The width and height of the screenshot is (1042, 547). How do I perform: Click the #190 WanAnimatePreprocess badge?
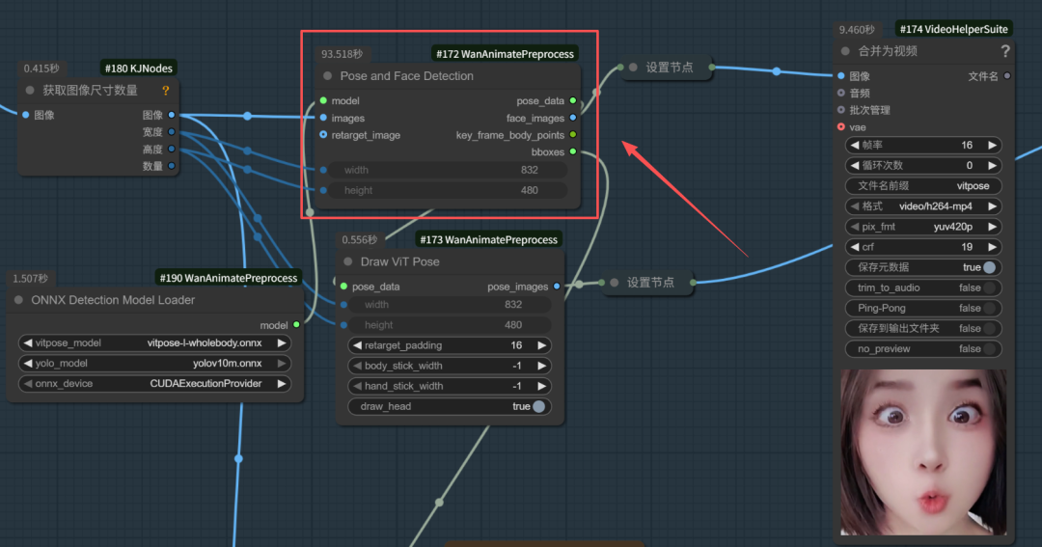click(228, 278)
